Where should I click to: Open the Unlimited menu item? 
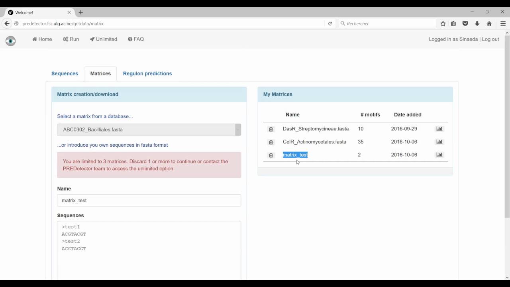tap(104, 39)
